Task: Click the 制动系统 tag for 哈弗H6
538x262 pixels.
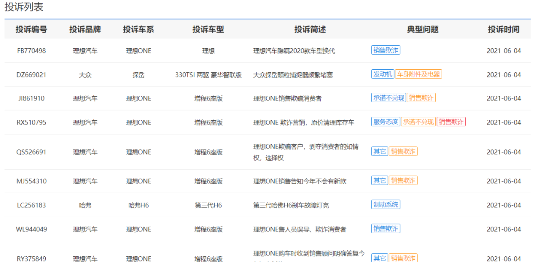Action: [x=386, y=205]
